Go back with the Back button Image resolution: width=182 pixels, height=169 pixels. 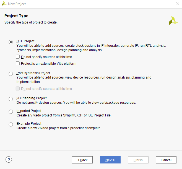point(82,160)
